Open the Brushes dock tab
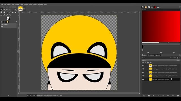 point(143,7)
